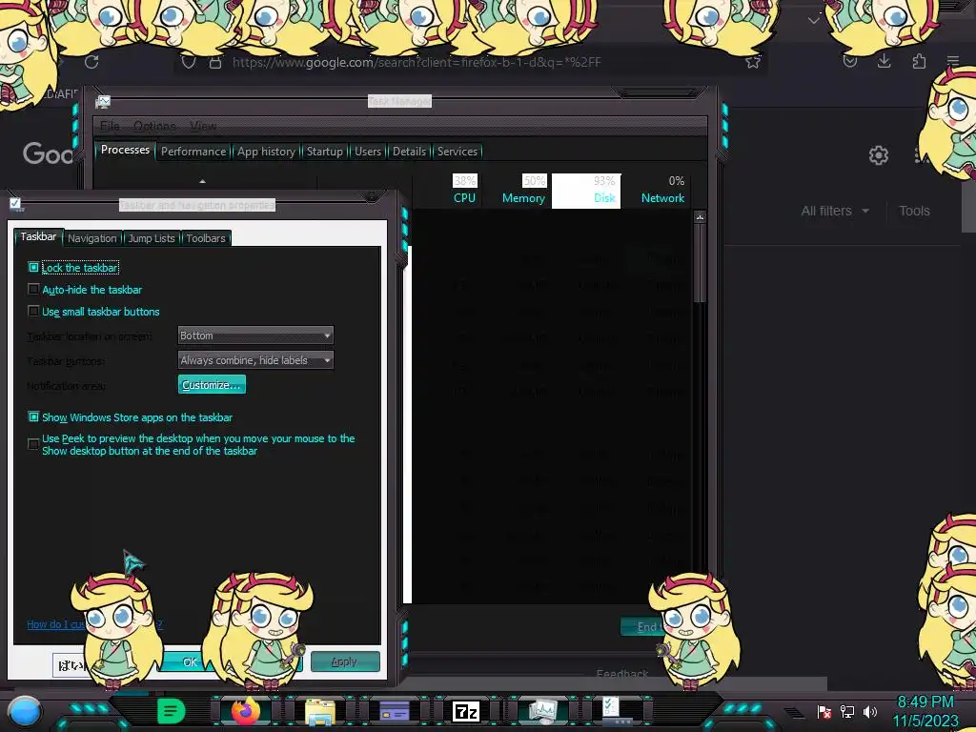Select the Taskbar tab
976x732 pixels.
pyautogui.click(x=38, y=236)
